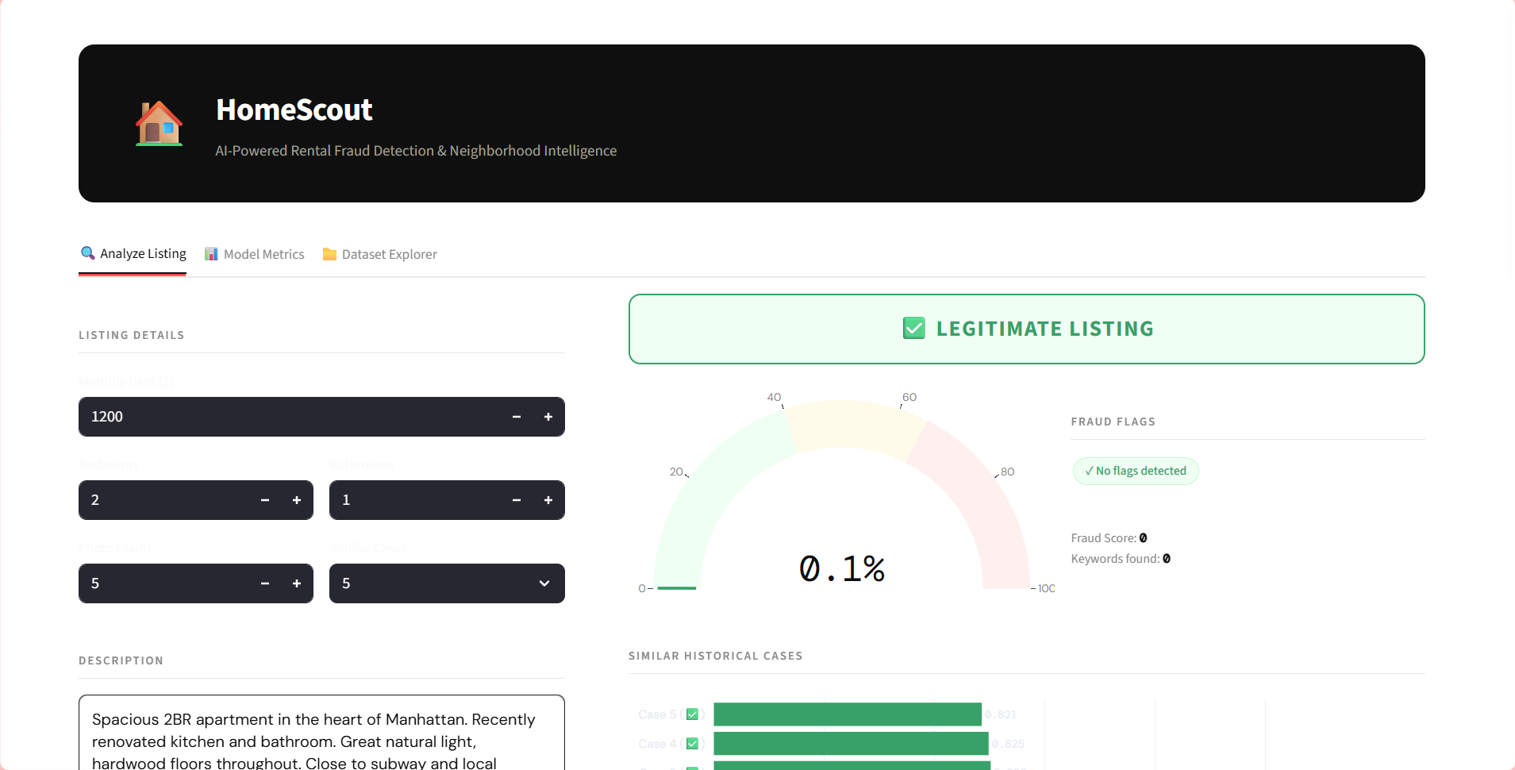Click the checkmark next to Case 5

click(x=693, y=714)
